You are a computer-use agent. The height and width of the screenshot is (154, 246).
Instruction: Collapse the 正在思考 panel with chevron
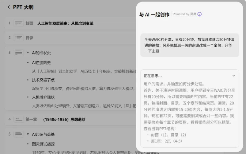[x=234, y=76]
